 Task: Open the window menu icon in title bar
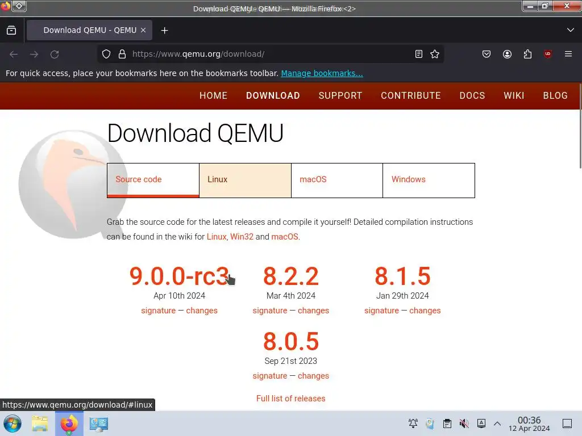click(6, 6)
